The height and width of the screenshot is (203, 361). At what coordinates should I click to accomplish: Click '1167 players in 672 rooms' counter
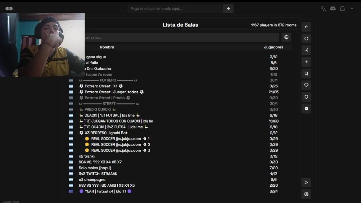coord(274,25)
